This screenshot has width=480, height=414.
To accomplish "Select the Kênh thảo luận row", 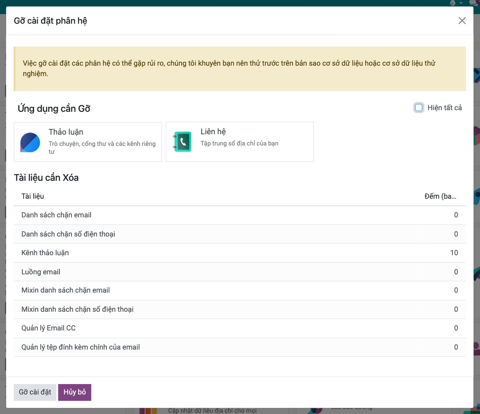I will coord(240,253).
